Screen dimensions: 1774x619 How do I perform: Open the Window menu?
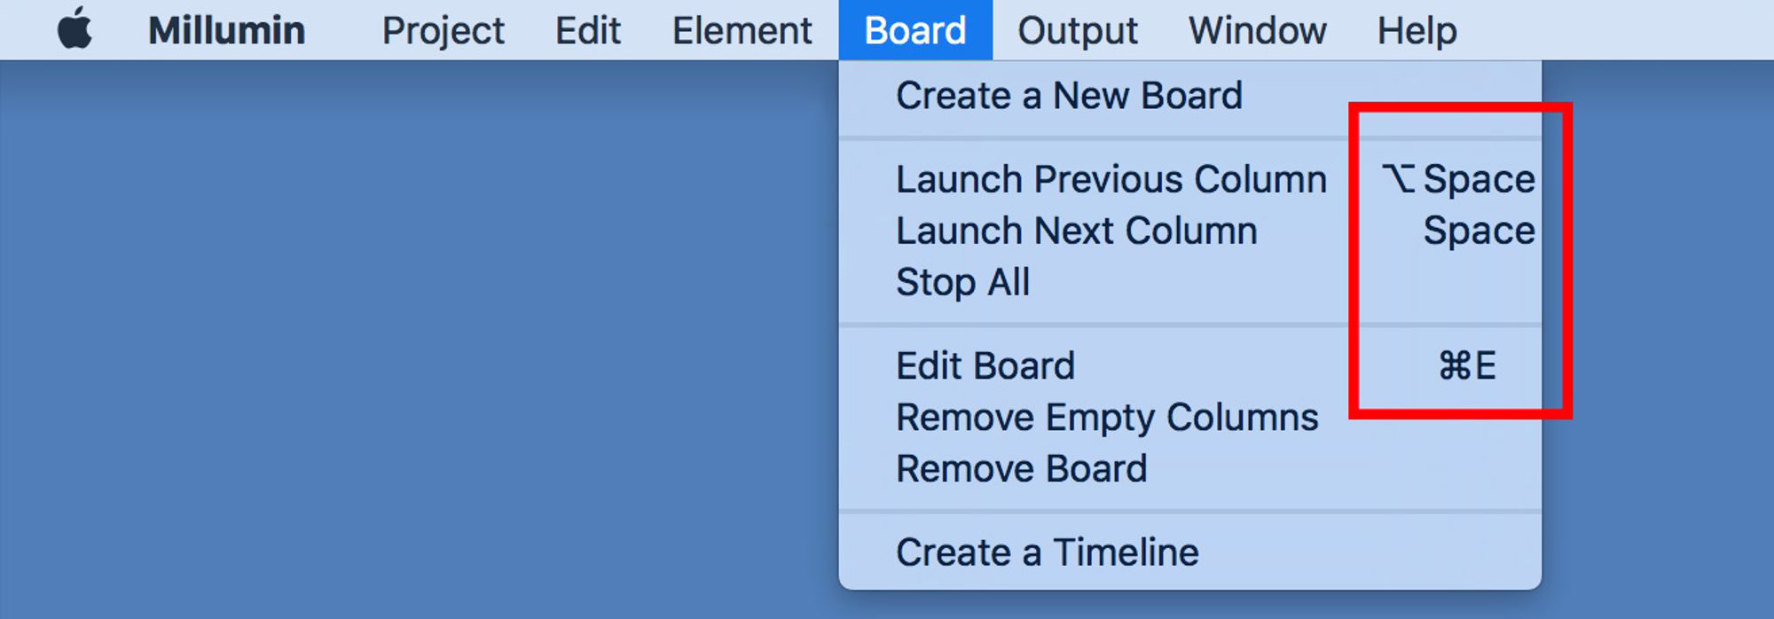1257,30
